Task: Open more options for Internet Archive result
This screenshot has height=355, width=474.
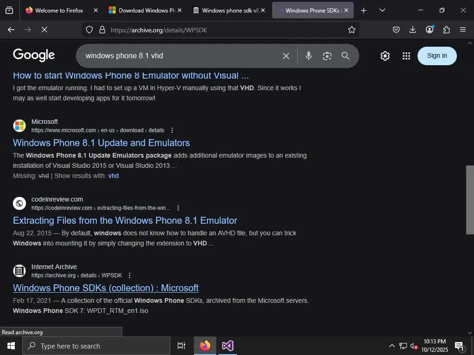Action: [130, 275]
